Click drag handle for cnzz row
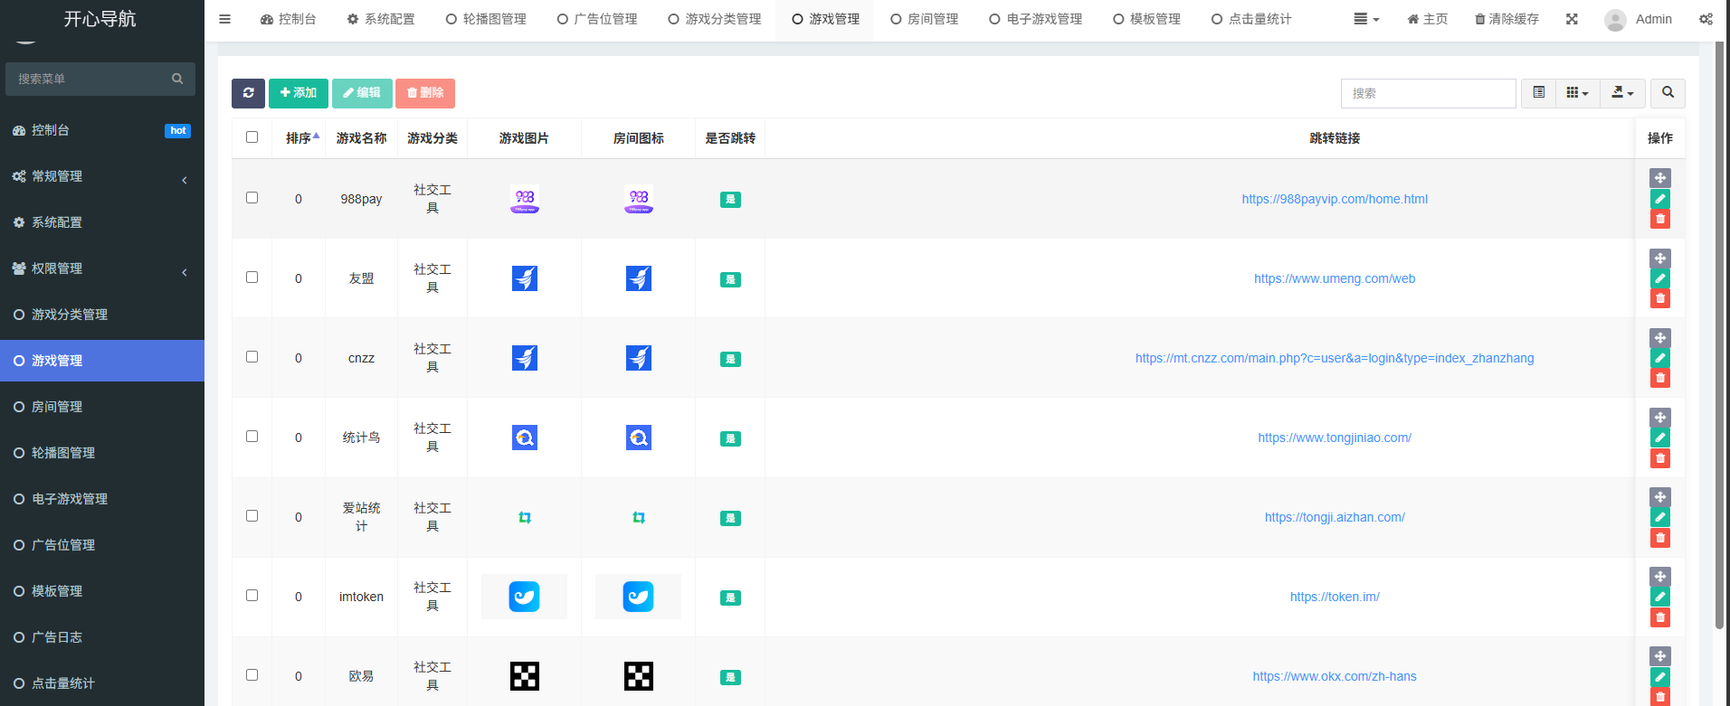This screenshot has width=1730, height=706. (1660, 338)
